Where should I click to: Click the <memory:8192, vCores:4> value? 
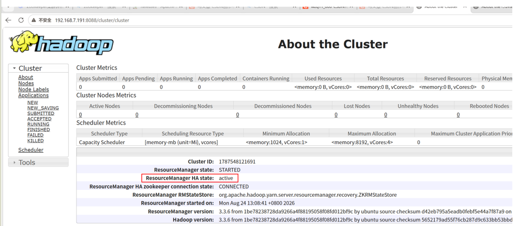[x=362, y=142]
